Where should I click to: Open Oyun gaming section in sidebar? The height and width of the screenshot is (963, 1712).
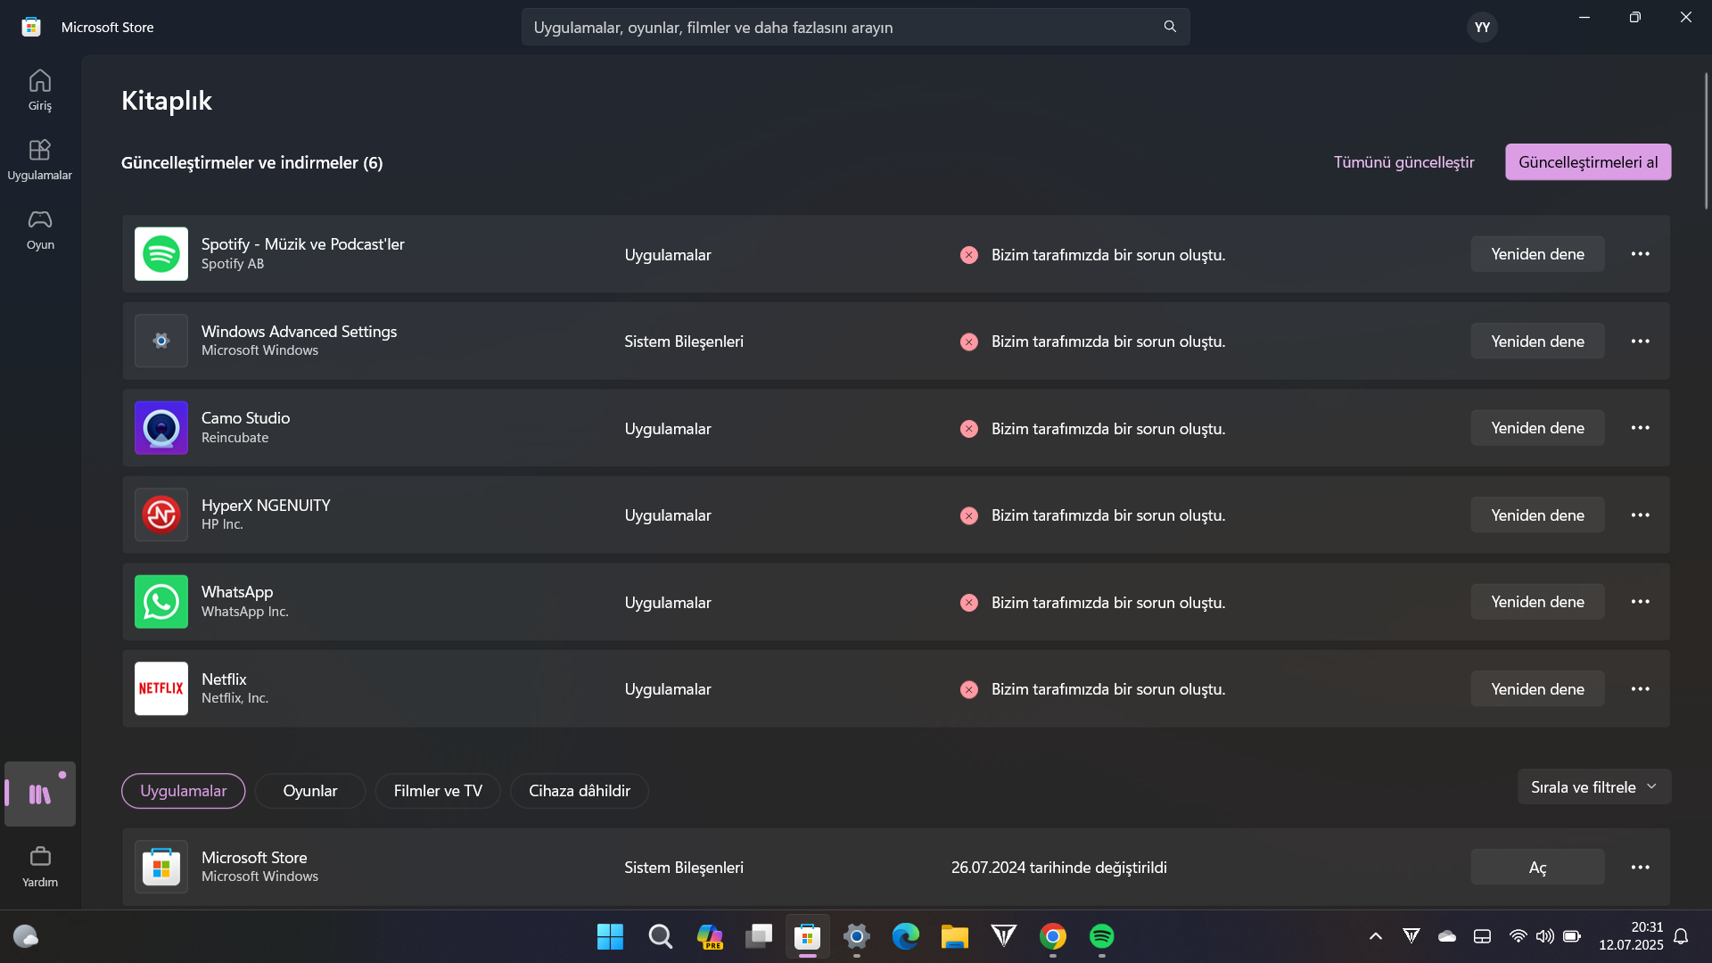tap(39, 229)
